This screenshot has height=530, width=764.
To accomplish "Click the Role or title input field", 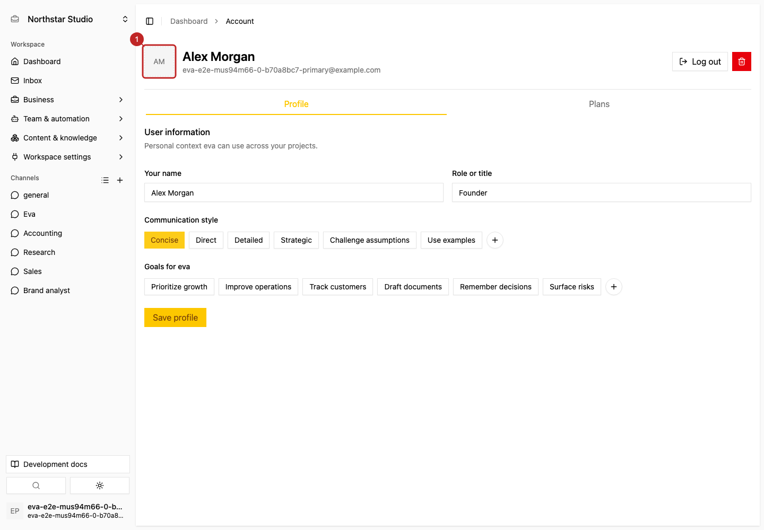I will click(x=602, y=192).
